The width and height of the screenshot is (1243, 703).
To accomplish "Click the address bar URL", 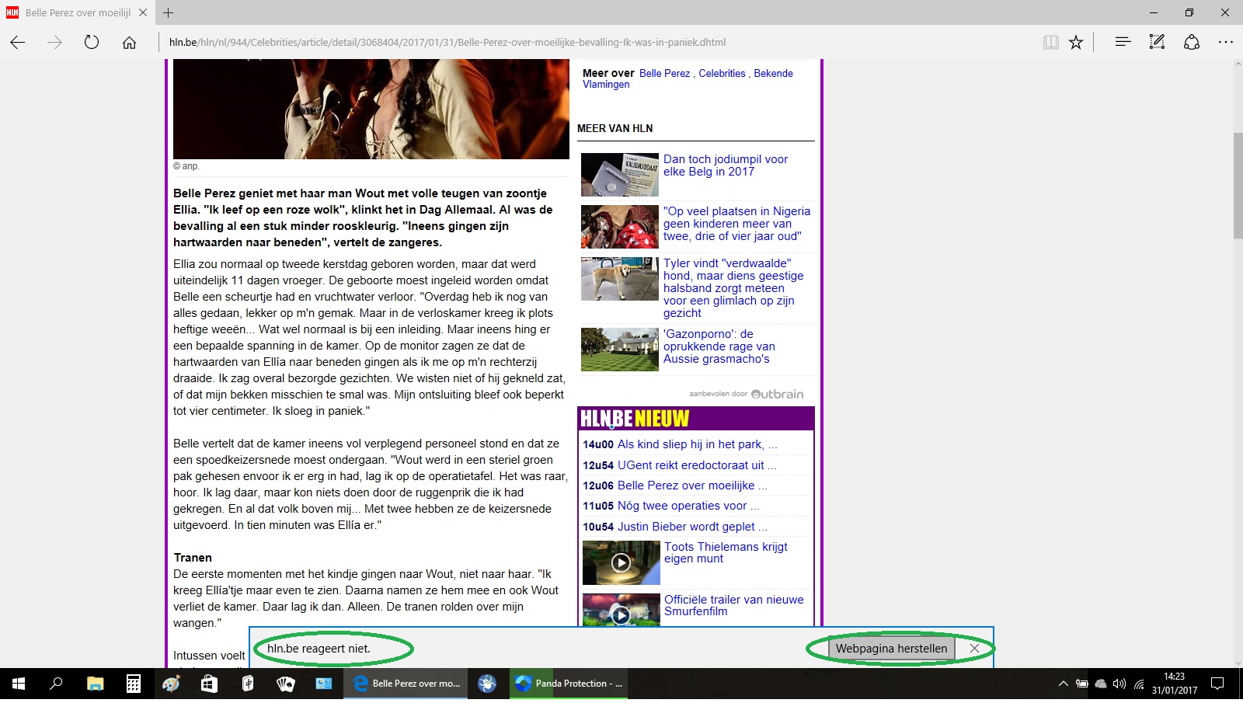I will tap(447, 43).
